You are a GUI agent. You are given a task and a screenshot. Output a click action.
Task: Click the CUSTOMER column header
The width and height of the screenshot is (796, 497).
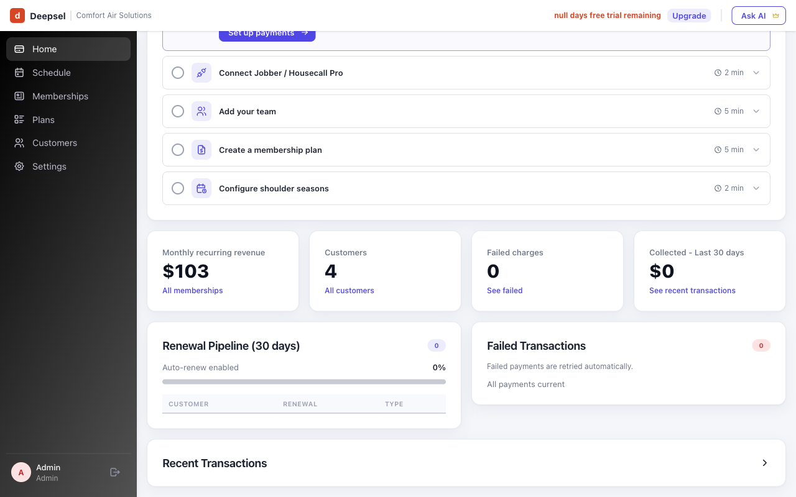tap(188, 404)
